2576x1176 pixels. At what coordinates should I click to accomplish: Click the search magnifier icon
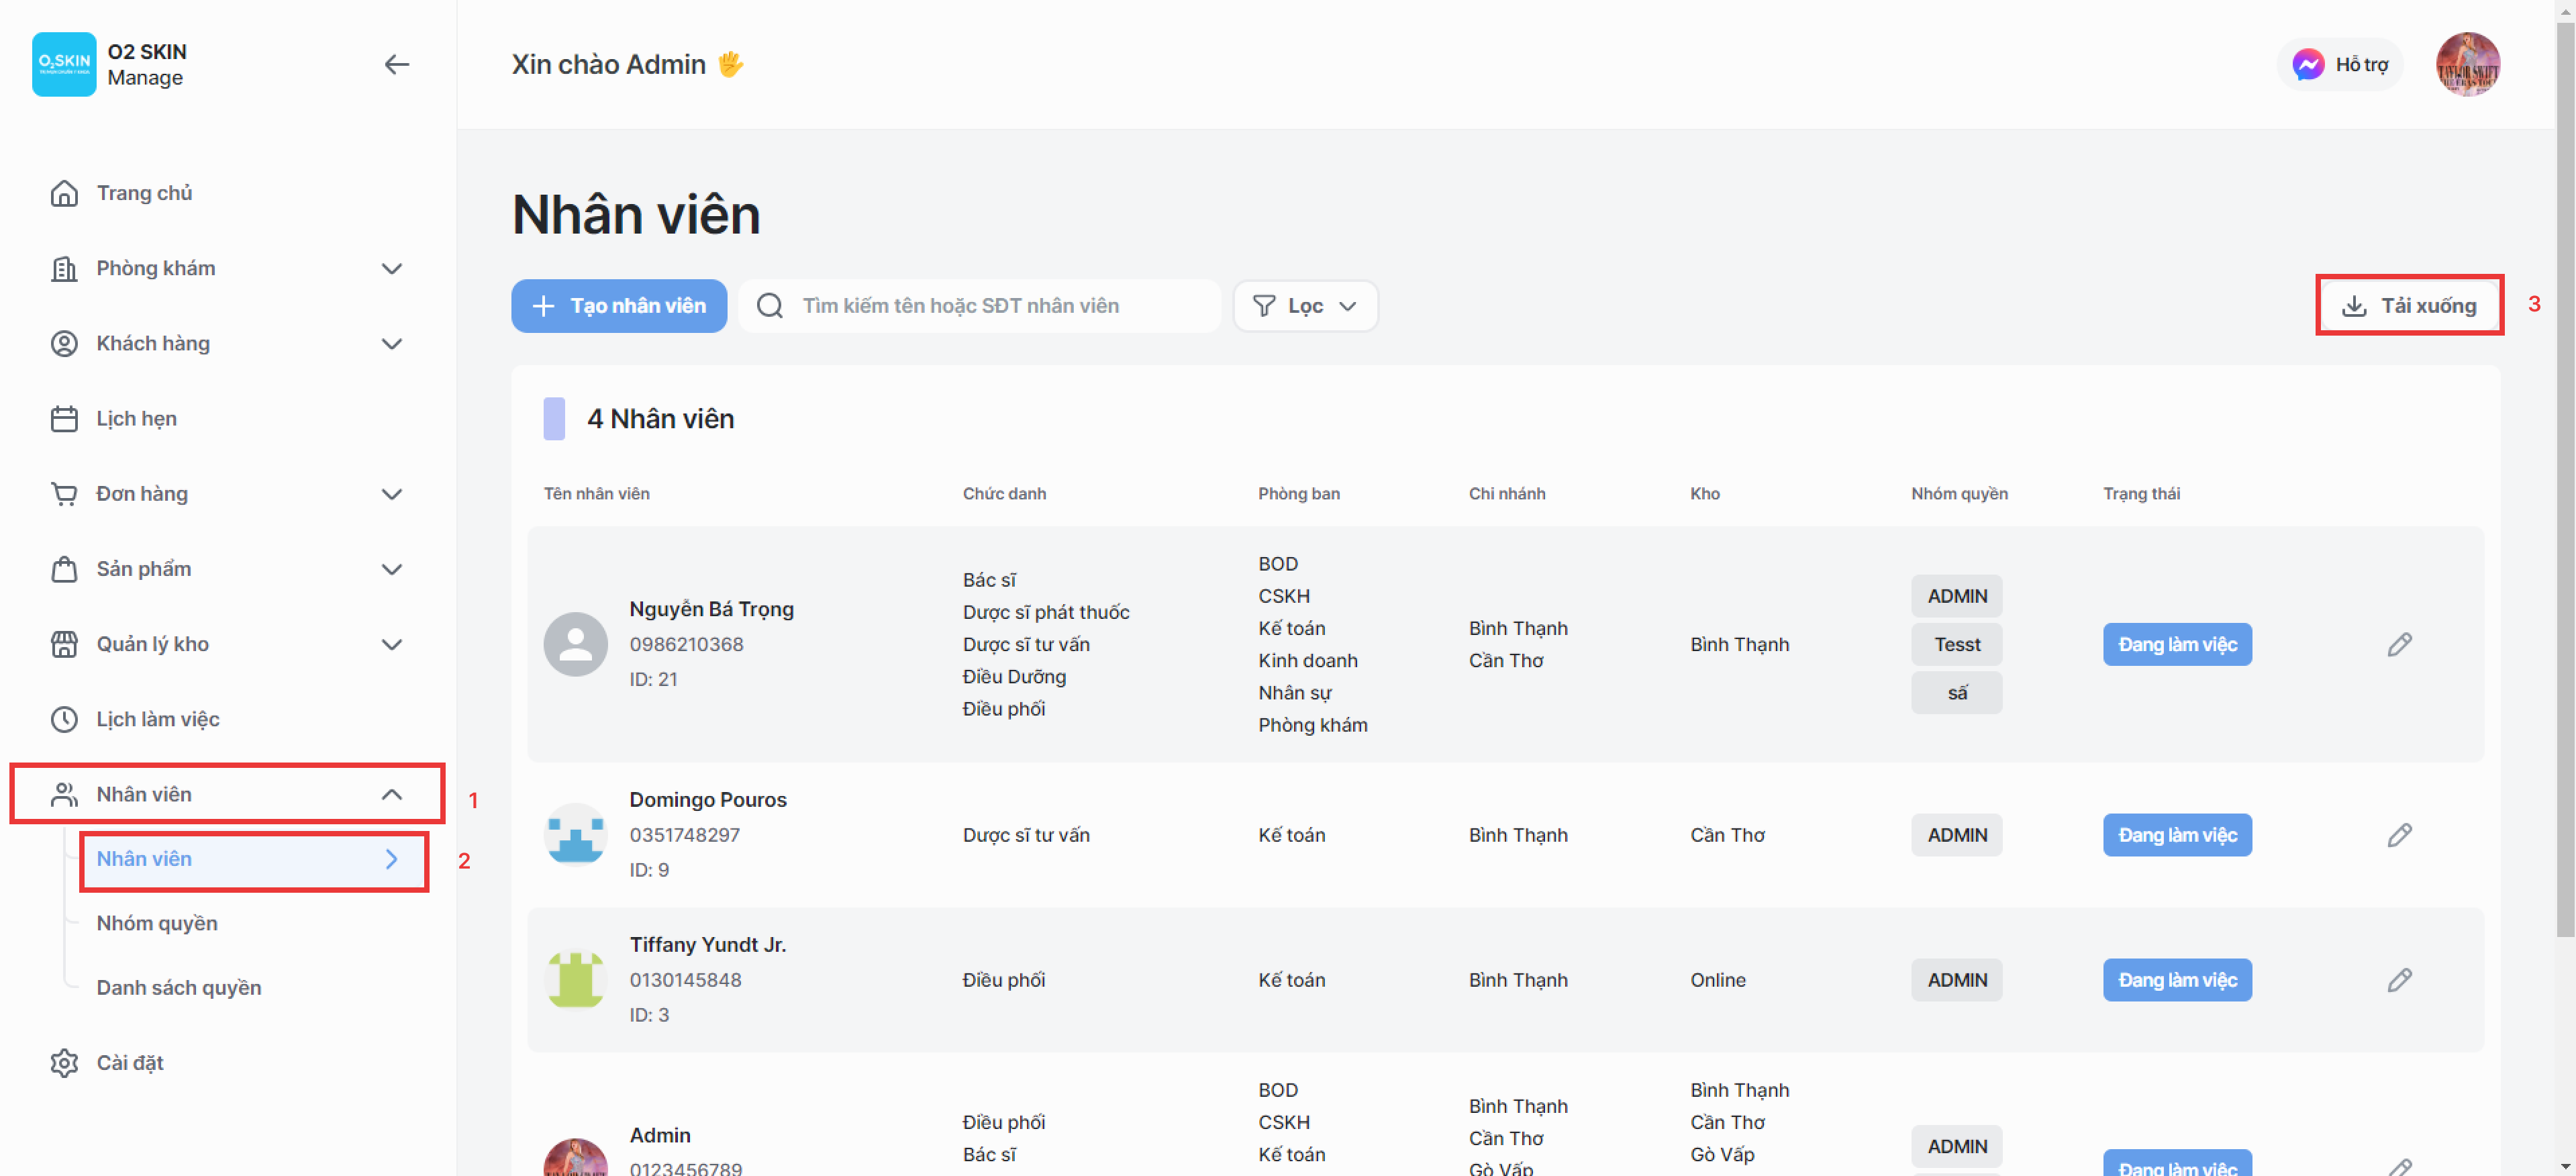(x=769, y=306)
